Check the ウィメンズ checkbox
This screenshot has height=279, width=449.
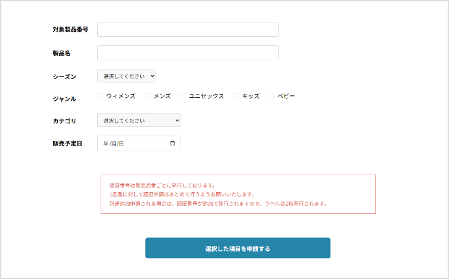100,96
